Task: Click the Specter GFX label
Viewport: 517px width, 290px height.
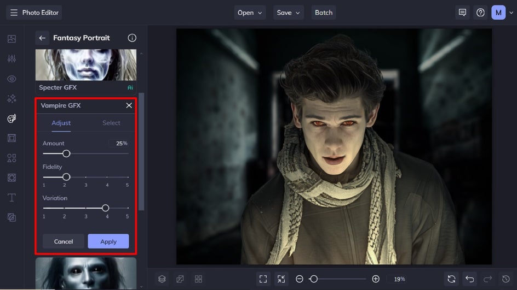Action: coord(58,87)
